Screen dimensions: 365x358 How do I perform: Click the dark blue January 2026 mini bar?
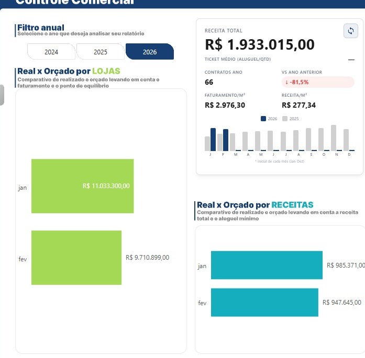click(x=213, y=140)
